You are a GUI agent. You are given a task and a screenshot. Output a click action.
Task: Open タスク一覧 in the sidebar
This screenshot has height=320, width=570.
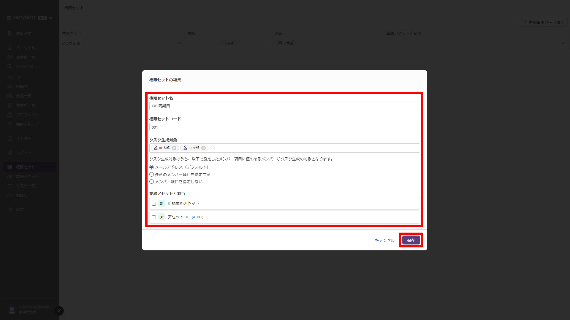click(26, 186)
